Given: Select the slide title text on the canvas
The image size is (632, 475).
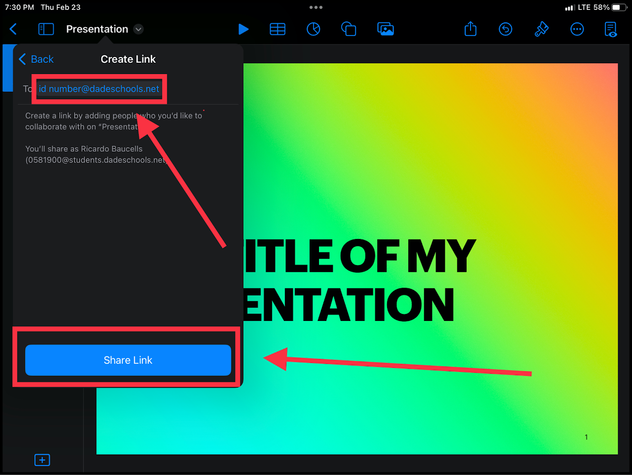Looking at the screenshot, I should 360,280.
